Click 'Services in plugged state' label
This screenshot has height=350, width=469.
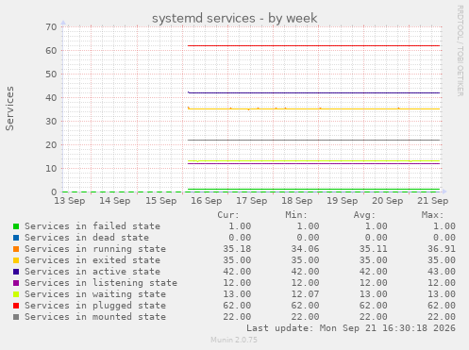95,306
